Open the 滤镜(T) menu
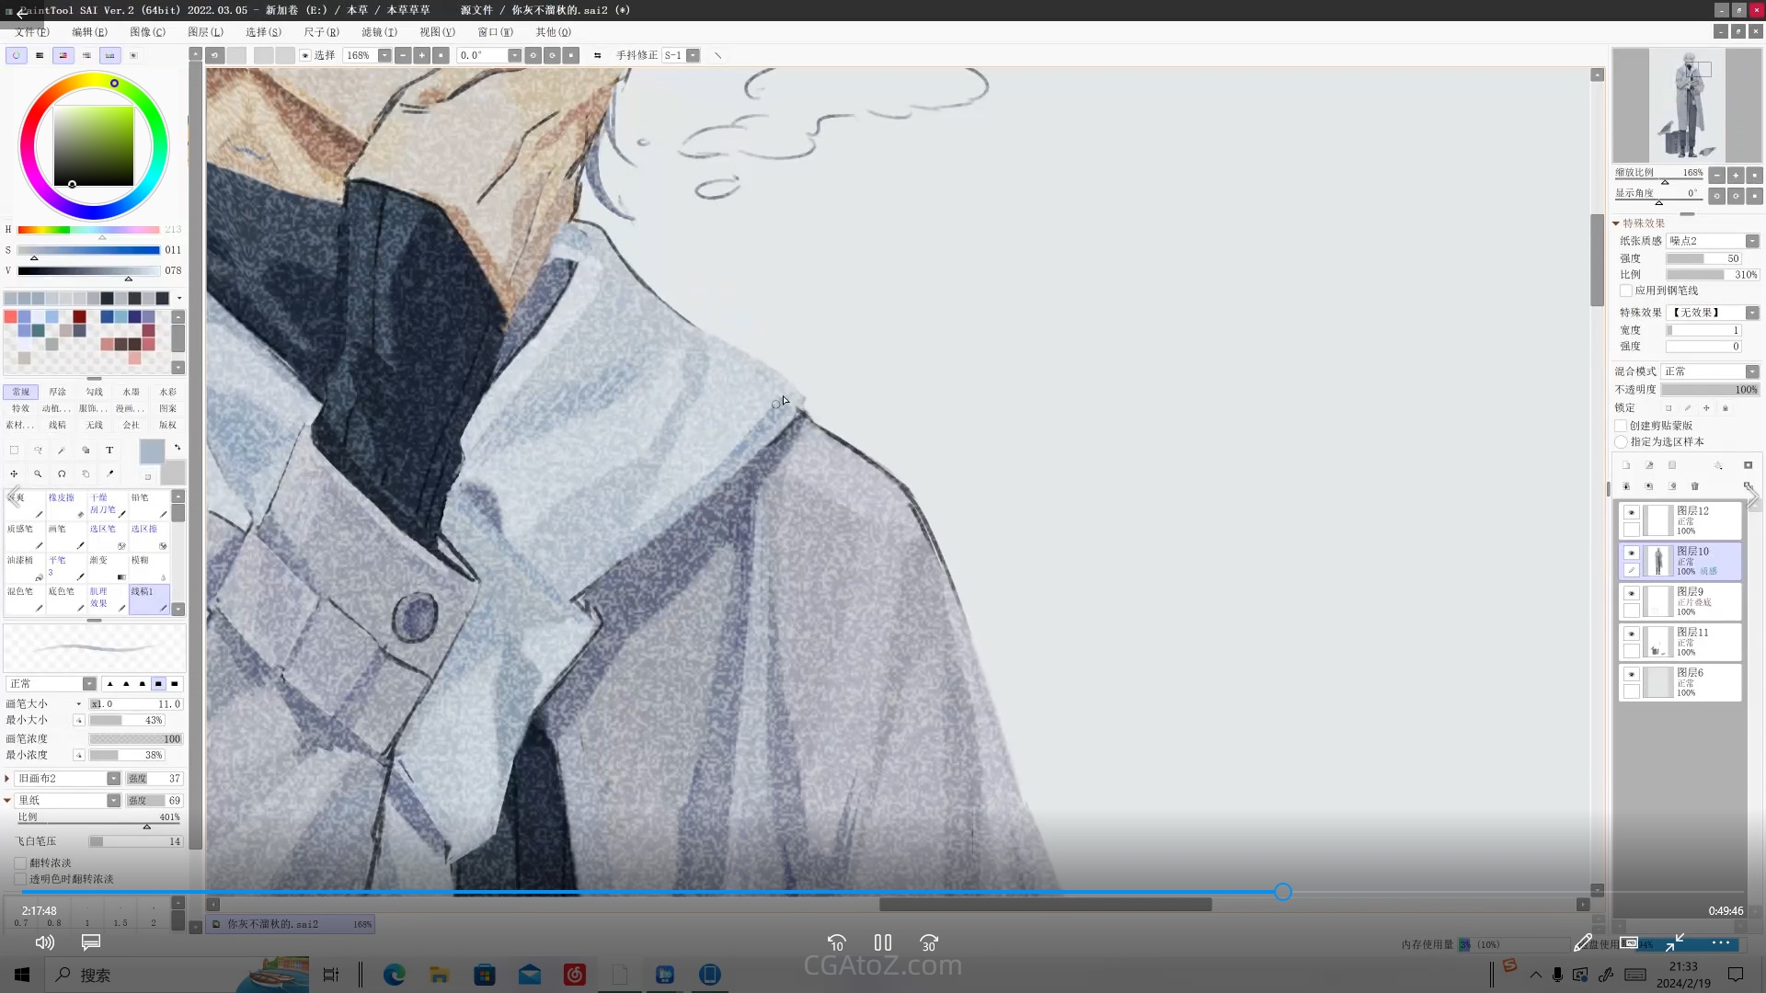The image size is (1766, 993). click(379, 32)
